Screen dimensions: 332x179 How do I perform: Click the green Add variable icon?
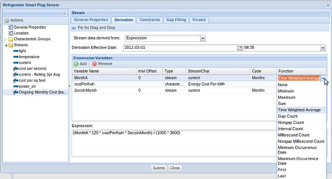pyautogui.click(x=76, y=64)
